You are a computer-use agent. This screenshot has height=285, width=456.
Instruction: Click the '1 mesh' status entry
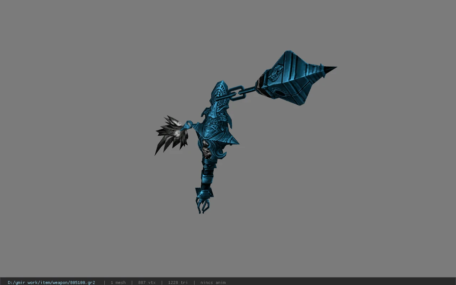tap(118, 283)
